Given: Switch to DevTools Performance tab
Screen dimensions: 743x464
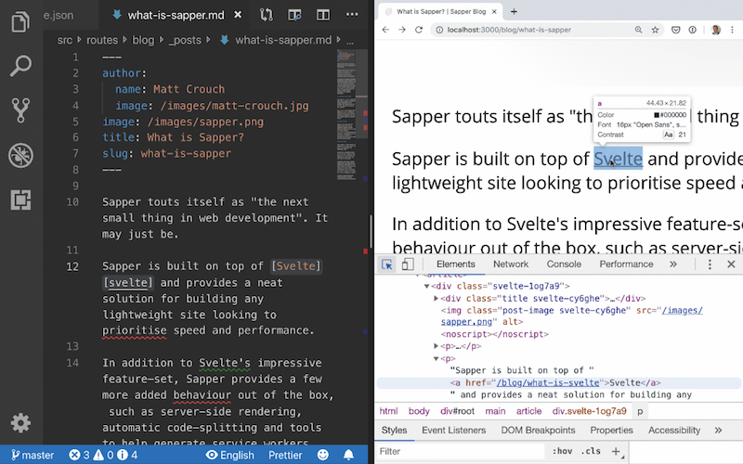Looking at the screenshot, I should pyautogui.click(x=626, y=264).
